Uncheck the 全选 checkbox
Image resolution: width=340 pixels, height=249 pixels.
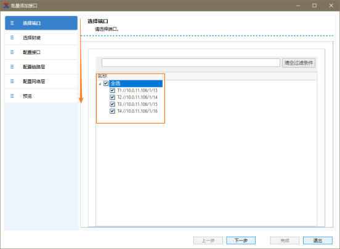point(106,83)
